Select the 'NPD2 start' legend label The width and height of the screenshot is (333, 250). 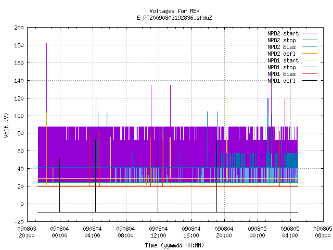pos(283,33)
